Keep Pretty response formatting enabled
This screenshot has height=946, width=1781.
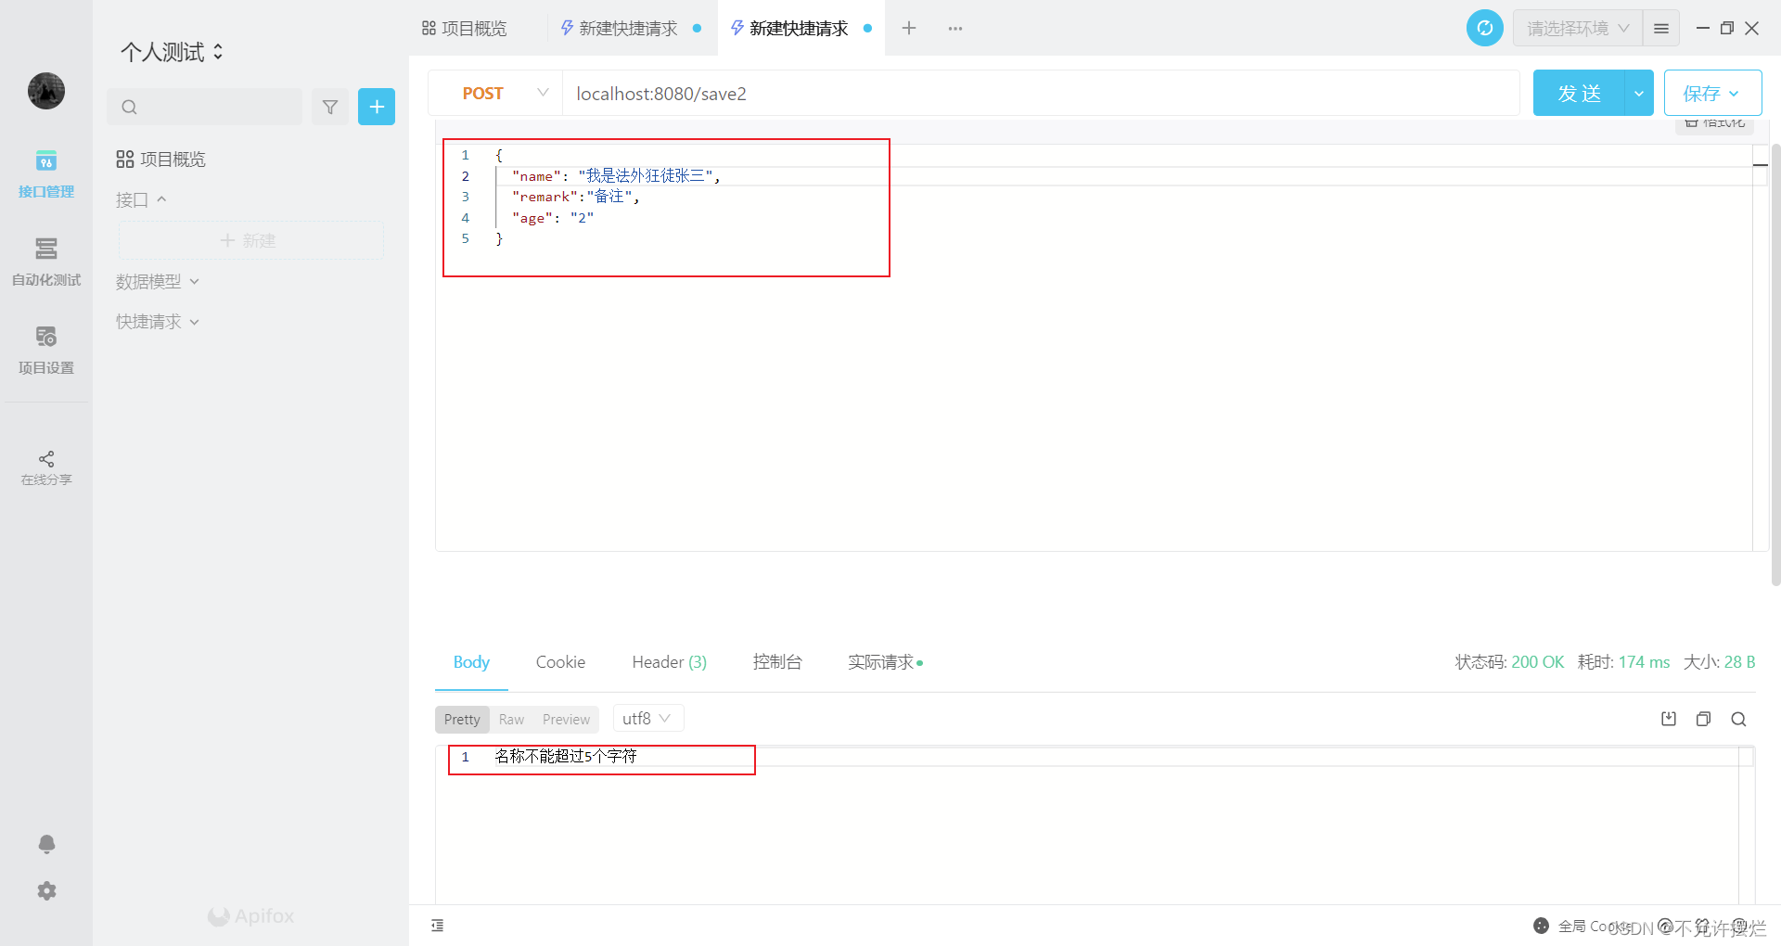461,719
